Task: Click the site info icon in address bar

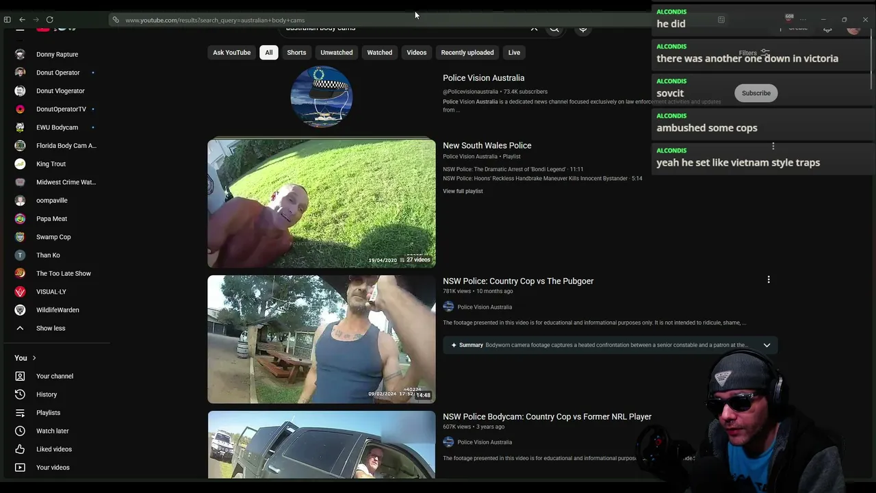Action: tap(116, 20)
